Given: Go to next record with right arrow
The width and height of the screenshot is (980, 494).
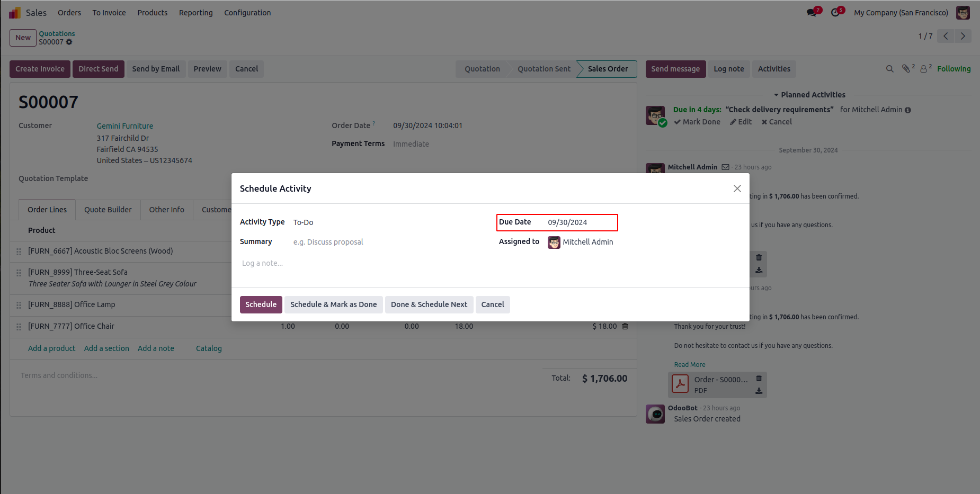Looking at the screenshot, I should pyautogui.click(x=963, y=36).
